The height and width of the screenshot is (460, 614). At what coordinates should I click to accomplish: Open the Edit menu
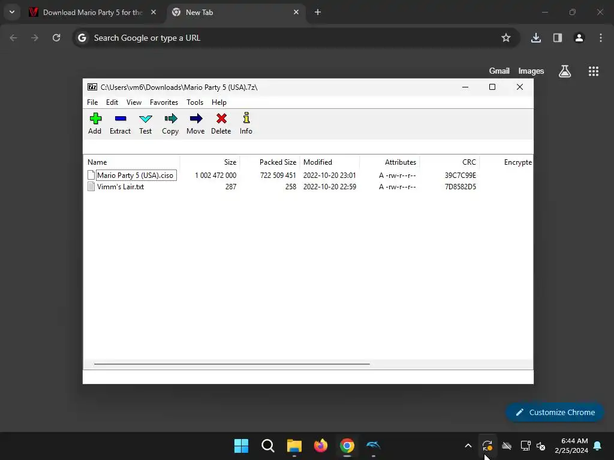pos(112,102)
